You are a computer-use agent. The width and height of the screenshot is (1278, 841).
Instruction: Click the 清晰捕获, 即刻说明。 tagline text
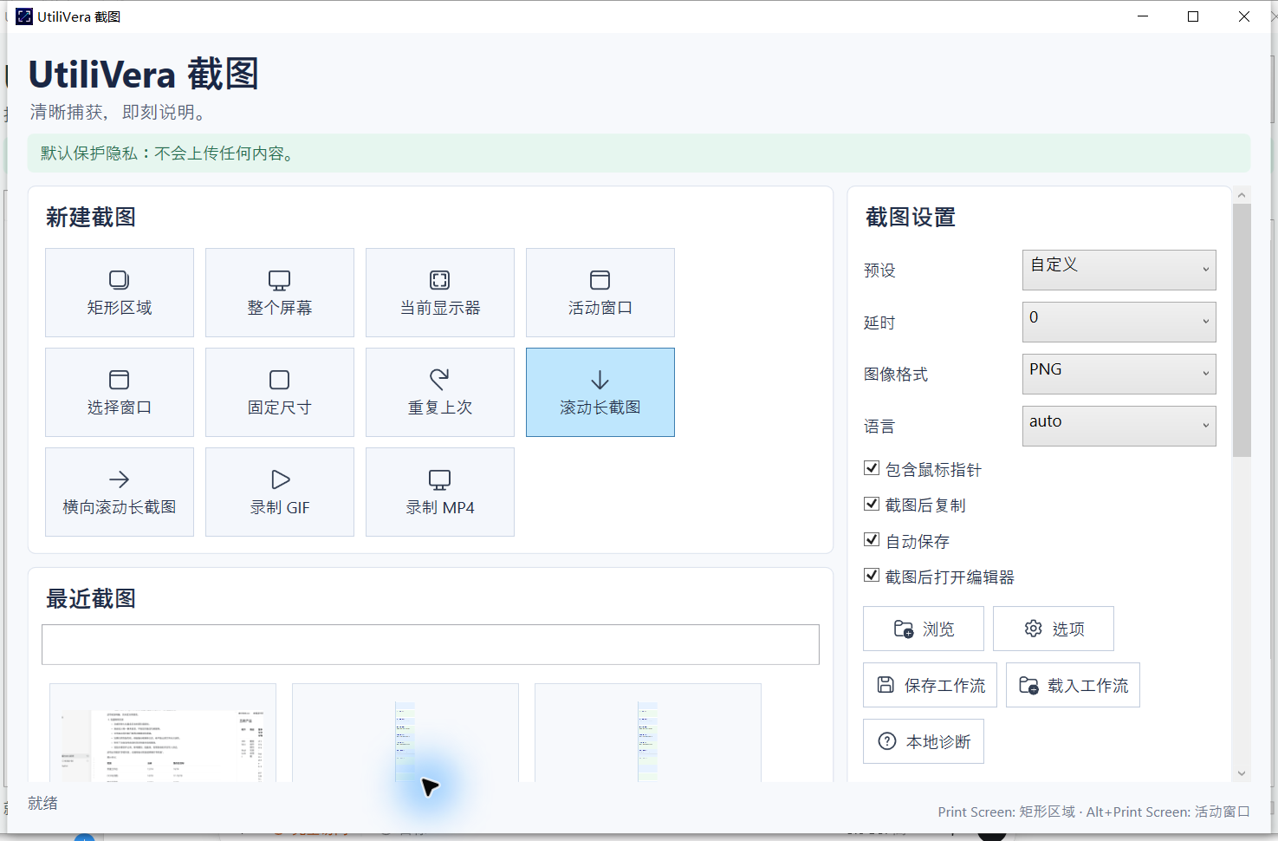point(118,113)
